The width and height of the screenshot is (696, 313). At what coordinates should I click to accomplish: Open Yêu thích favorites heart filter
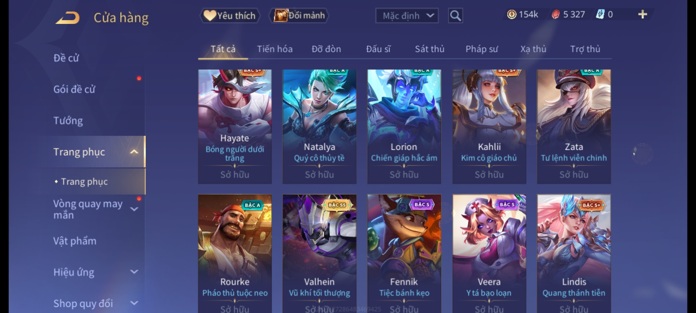[x=230, y=16]
